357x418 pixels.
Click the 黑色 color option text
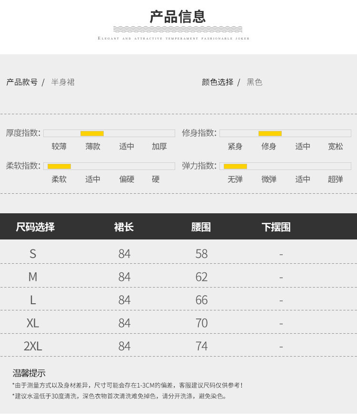coord(254,82)
